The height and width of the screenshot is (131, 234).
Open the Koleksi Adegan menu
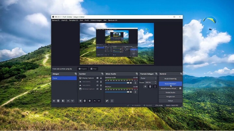pyautogui.click(x=96, y=20)
